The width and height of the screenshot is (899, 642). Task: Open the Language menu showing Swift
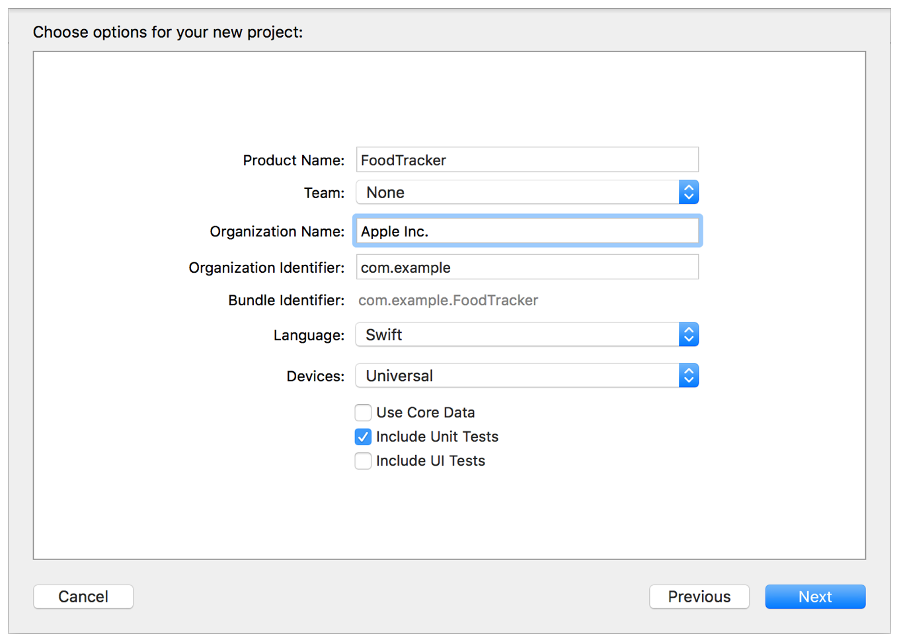click(517, 335)
